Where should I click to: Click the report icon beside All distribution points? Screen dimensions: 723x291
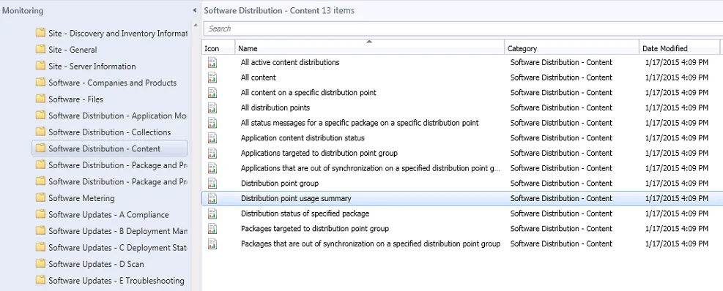click(212, 107)
